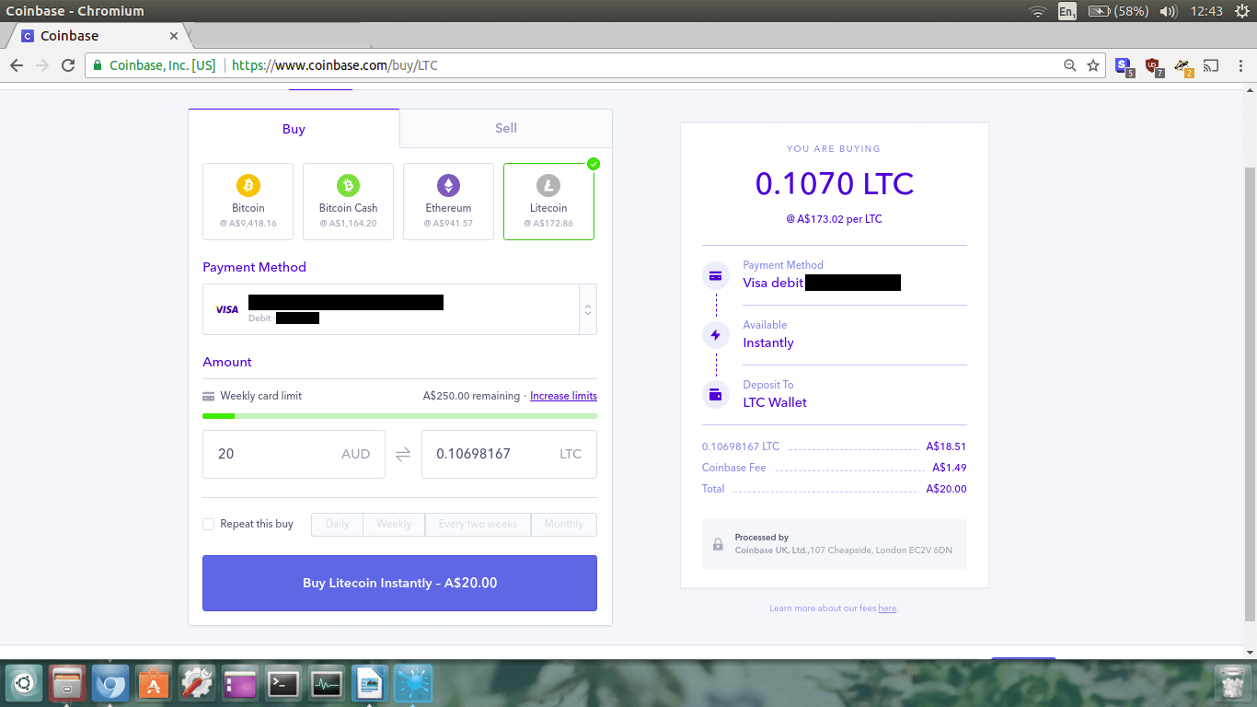Open the Trash icon in dock
This screenshot has width=1257, height=707.
coord(1231,684)
